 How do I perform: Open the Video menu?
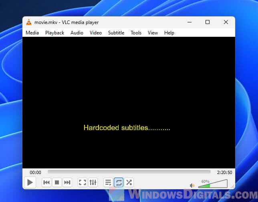tap(96, 33)
